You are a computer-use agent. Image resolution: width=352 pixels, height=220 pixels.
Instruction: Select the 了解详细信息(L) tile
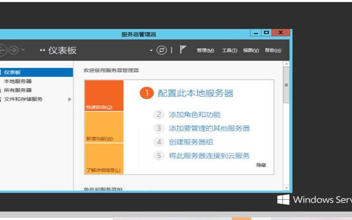(104, 158)
